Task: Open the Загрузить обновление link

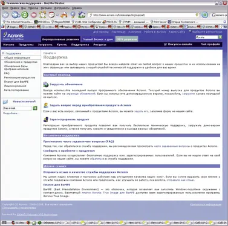Action: (x=66, y=84)
